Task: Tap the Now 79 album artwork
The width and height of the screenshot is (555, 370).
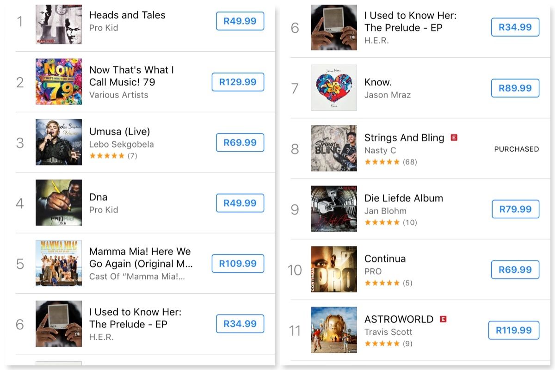Action: 59,82
